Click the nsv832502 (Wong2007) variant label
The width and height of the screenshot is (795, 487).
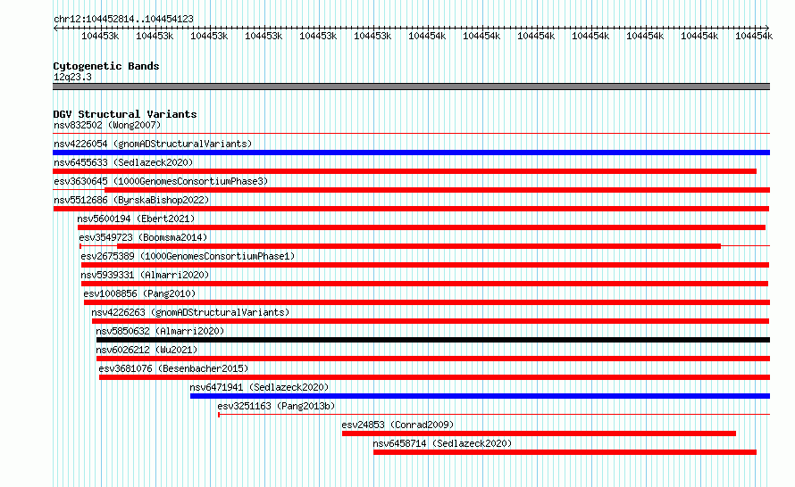pyautogui.click(x=107, y=125)
